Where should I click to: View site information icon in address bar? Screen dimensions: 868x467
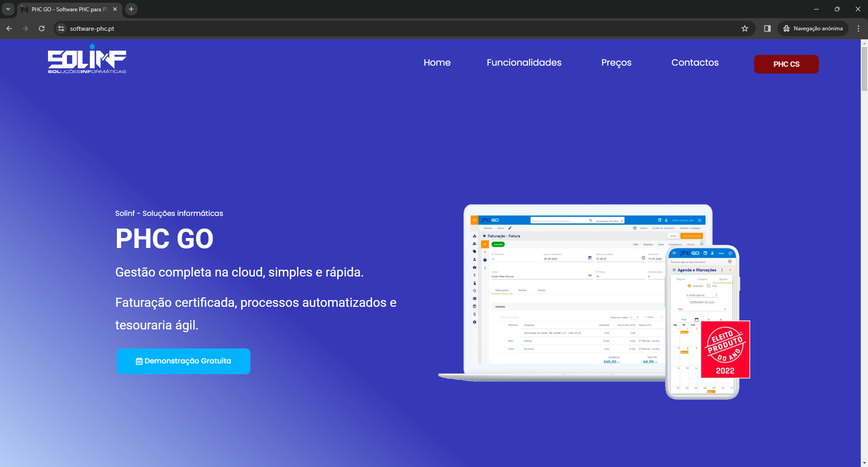tap(61, 29)
